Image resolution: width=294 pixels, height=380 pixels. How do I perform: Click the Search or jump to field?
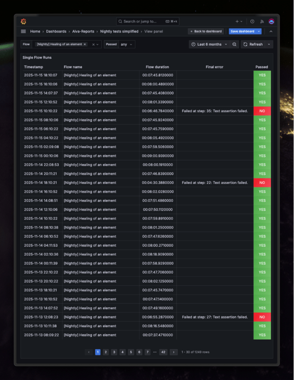(147, 22)
